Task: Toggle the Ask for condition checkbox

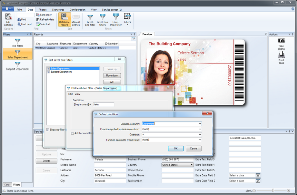Action: (72, 133)
